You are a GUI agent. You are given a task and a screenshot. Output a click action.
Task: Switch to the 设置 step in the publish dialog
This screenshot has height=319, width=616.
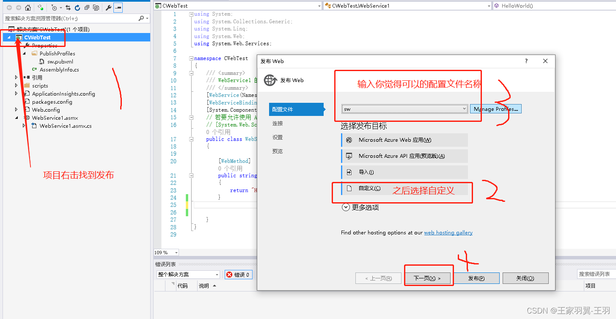tap(278, 137)
